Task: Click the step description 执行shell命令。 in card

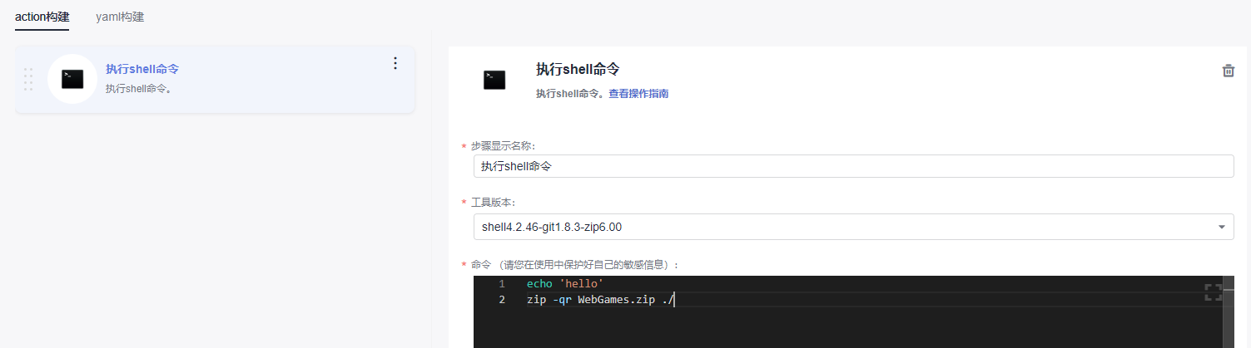Action: click(x=139, y=88)
